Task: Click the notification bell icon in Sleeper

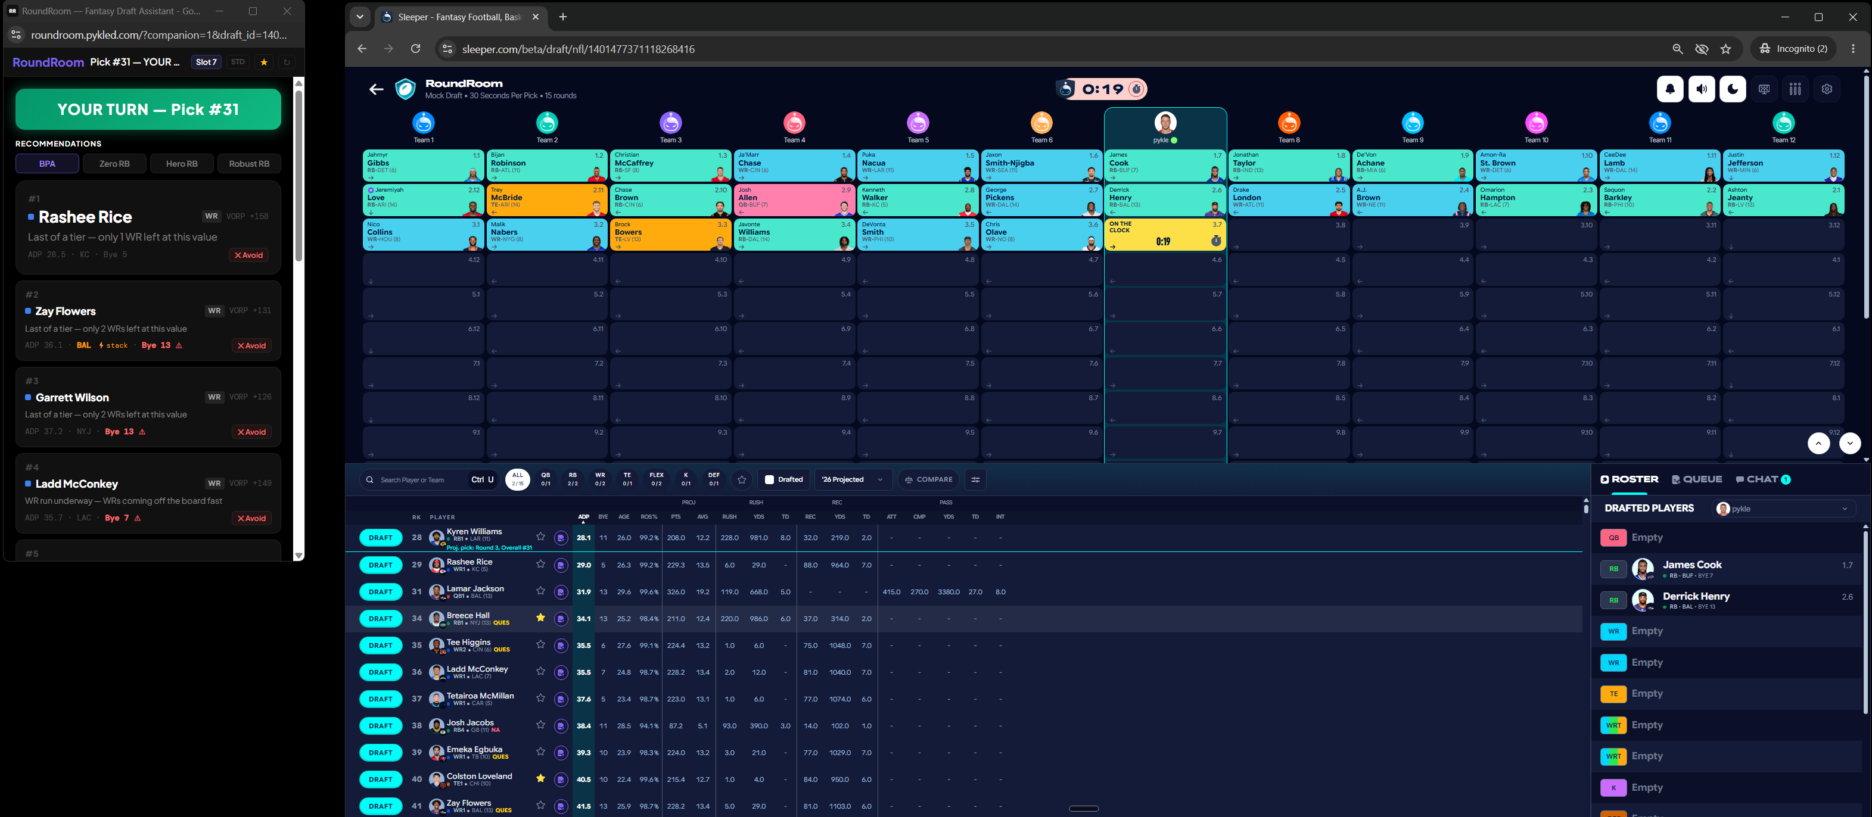Action: click(1670, 89)
